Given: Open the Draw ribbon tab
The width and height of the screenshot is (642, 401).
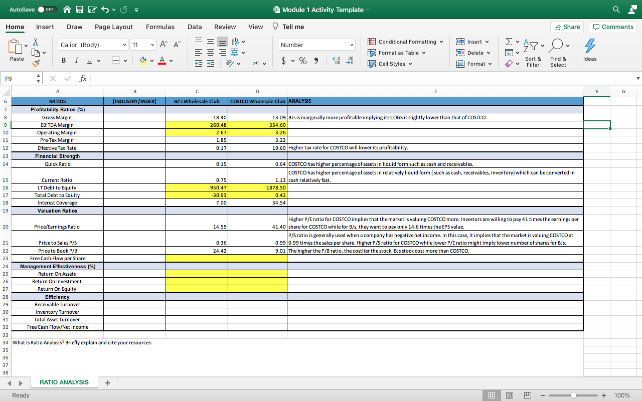Looking at the screenshot, I should click(75, 27).
